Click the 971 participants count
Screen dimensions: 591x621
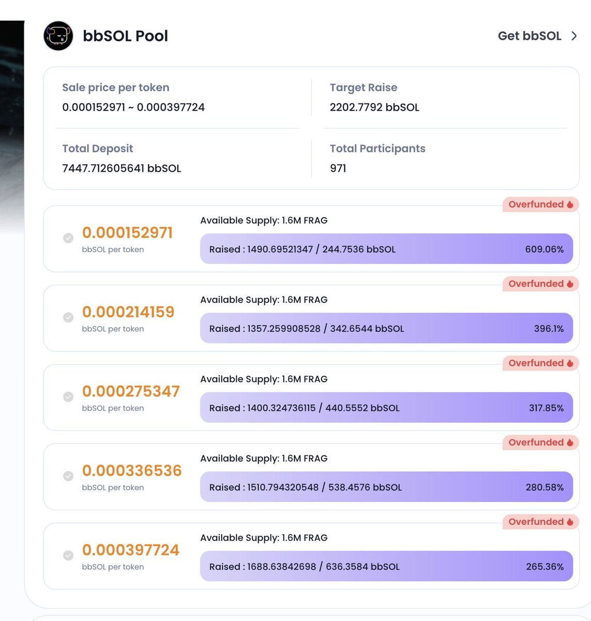coord(338,168)
